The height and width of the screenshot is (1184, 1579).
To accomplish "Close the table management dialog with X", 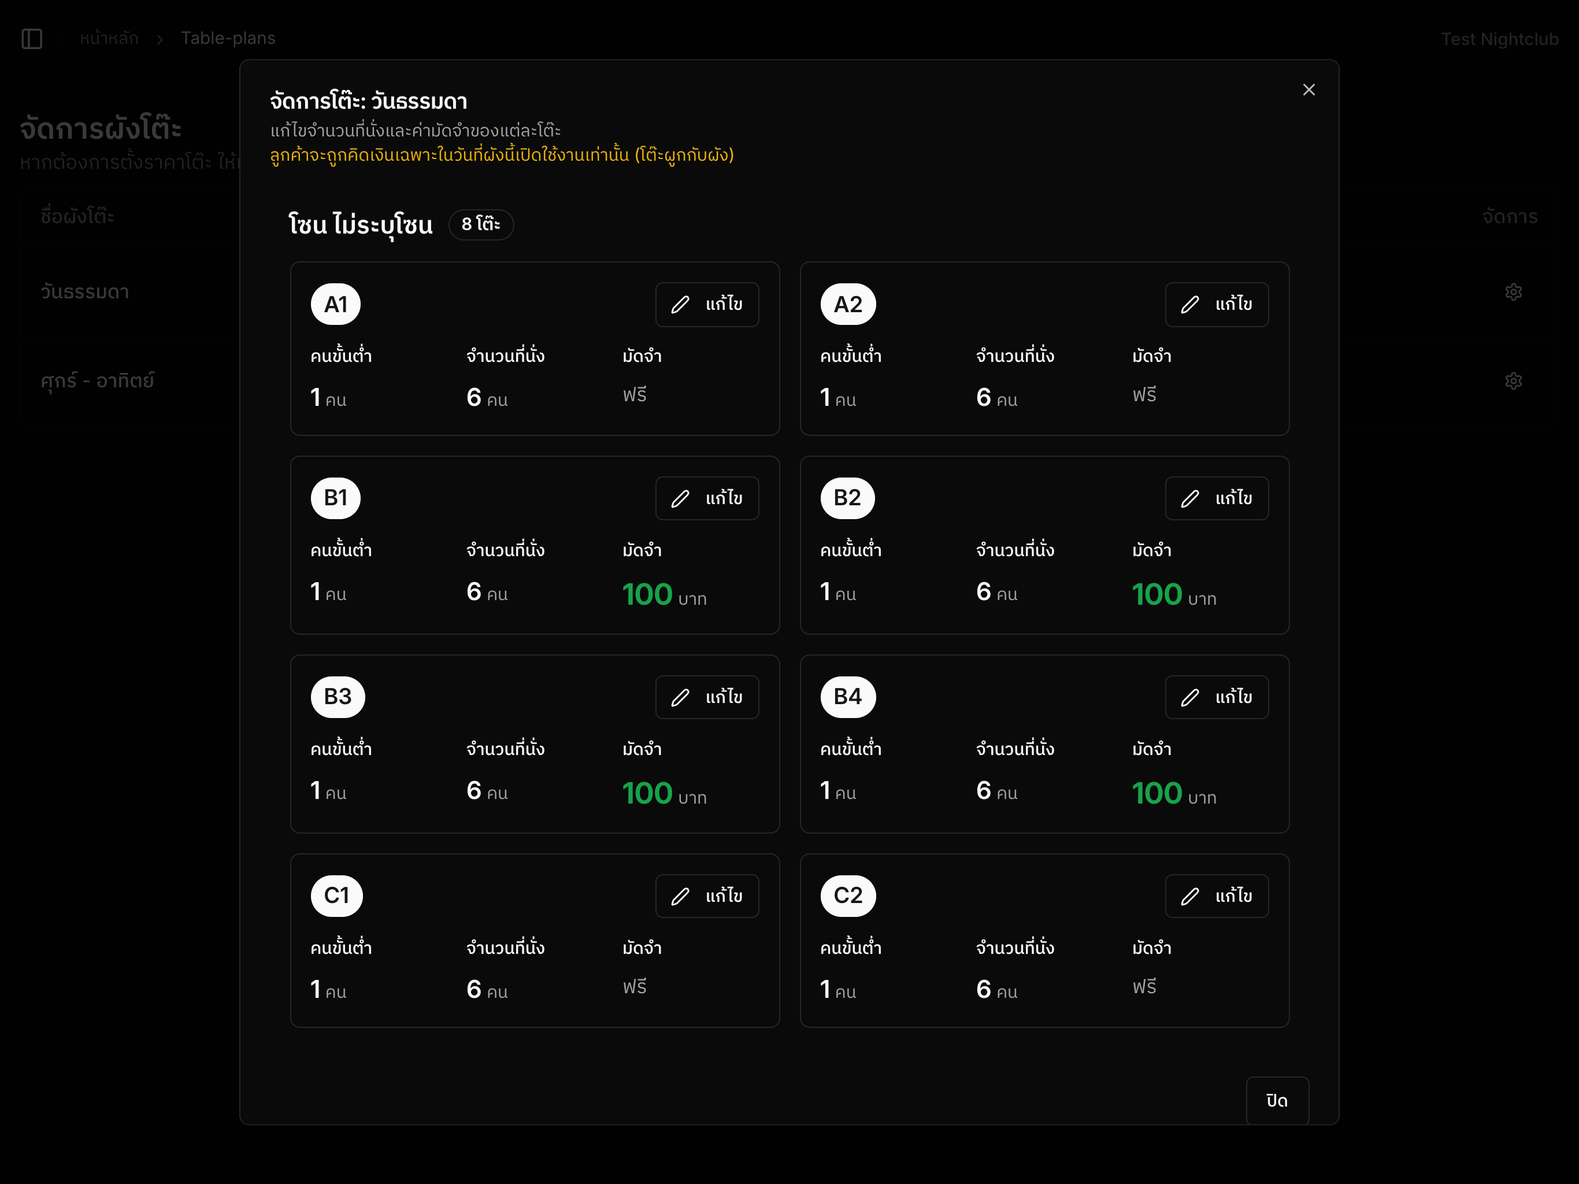I will tap(1309, 90).
